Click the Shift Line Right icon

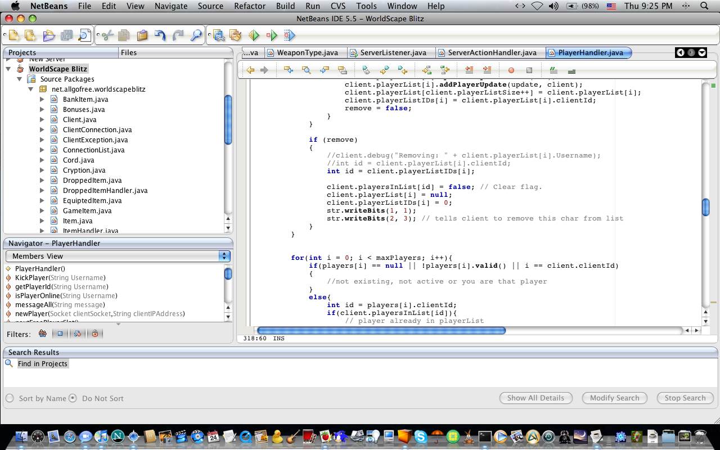(x=487, y=70)
